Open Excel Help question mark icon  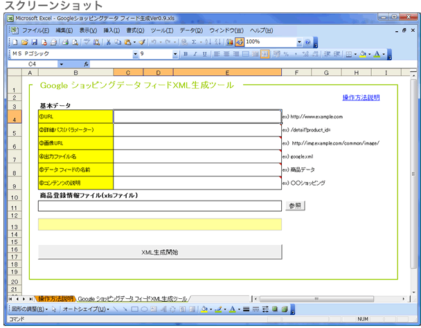307,42
